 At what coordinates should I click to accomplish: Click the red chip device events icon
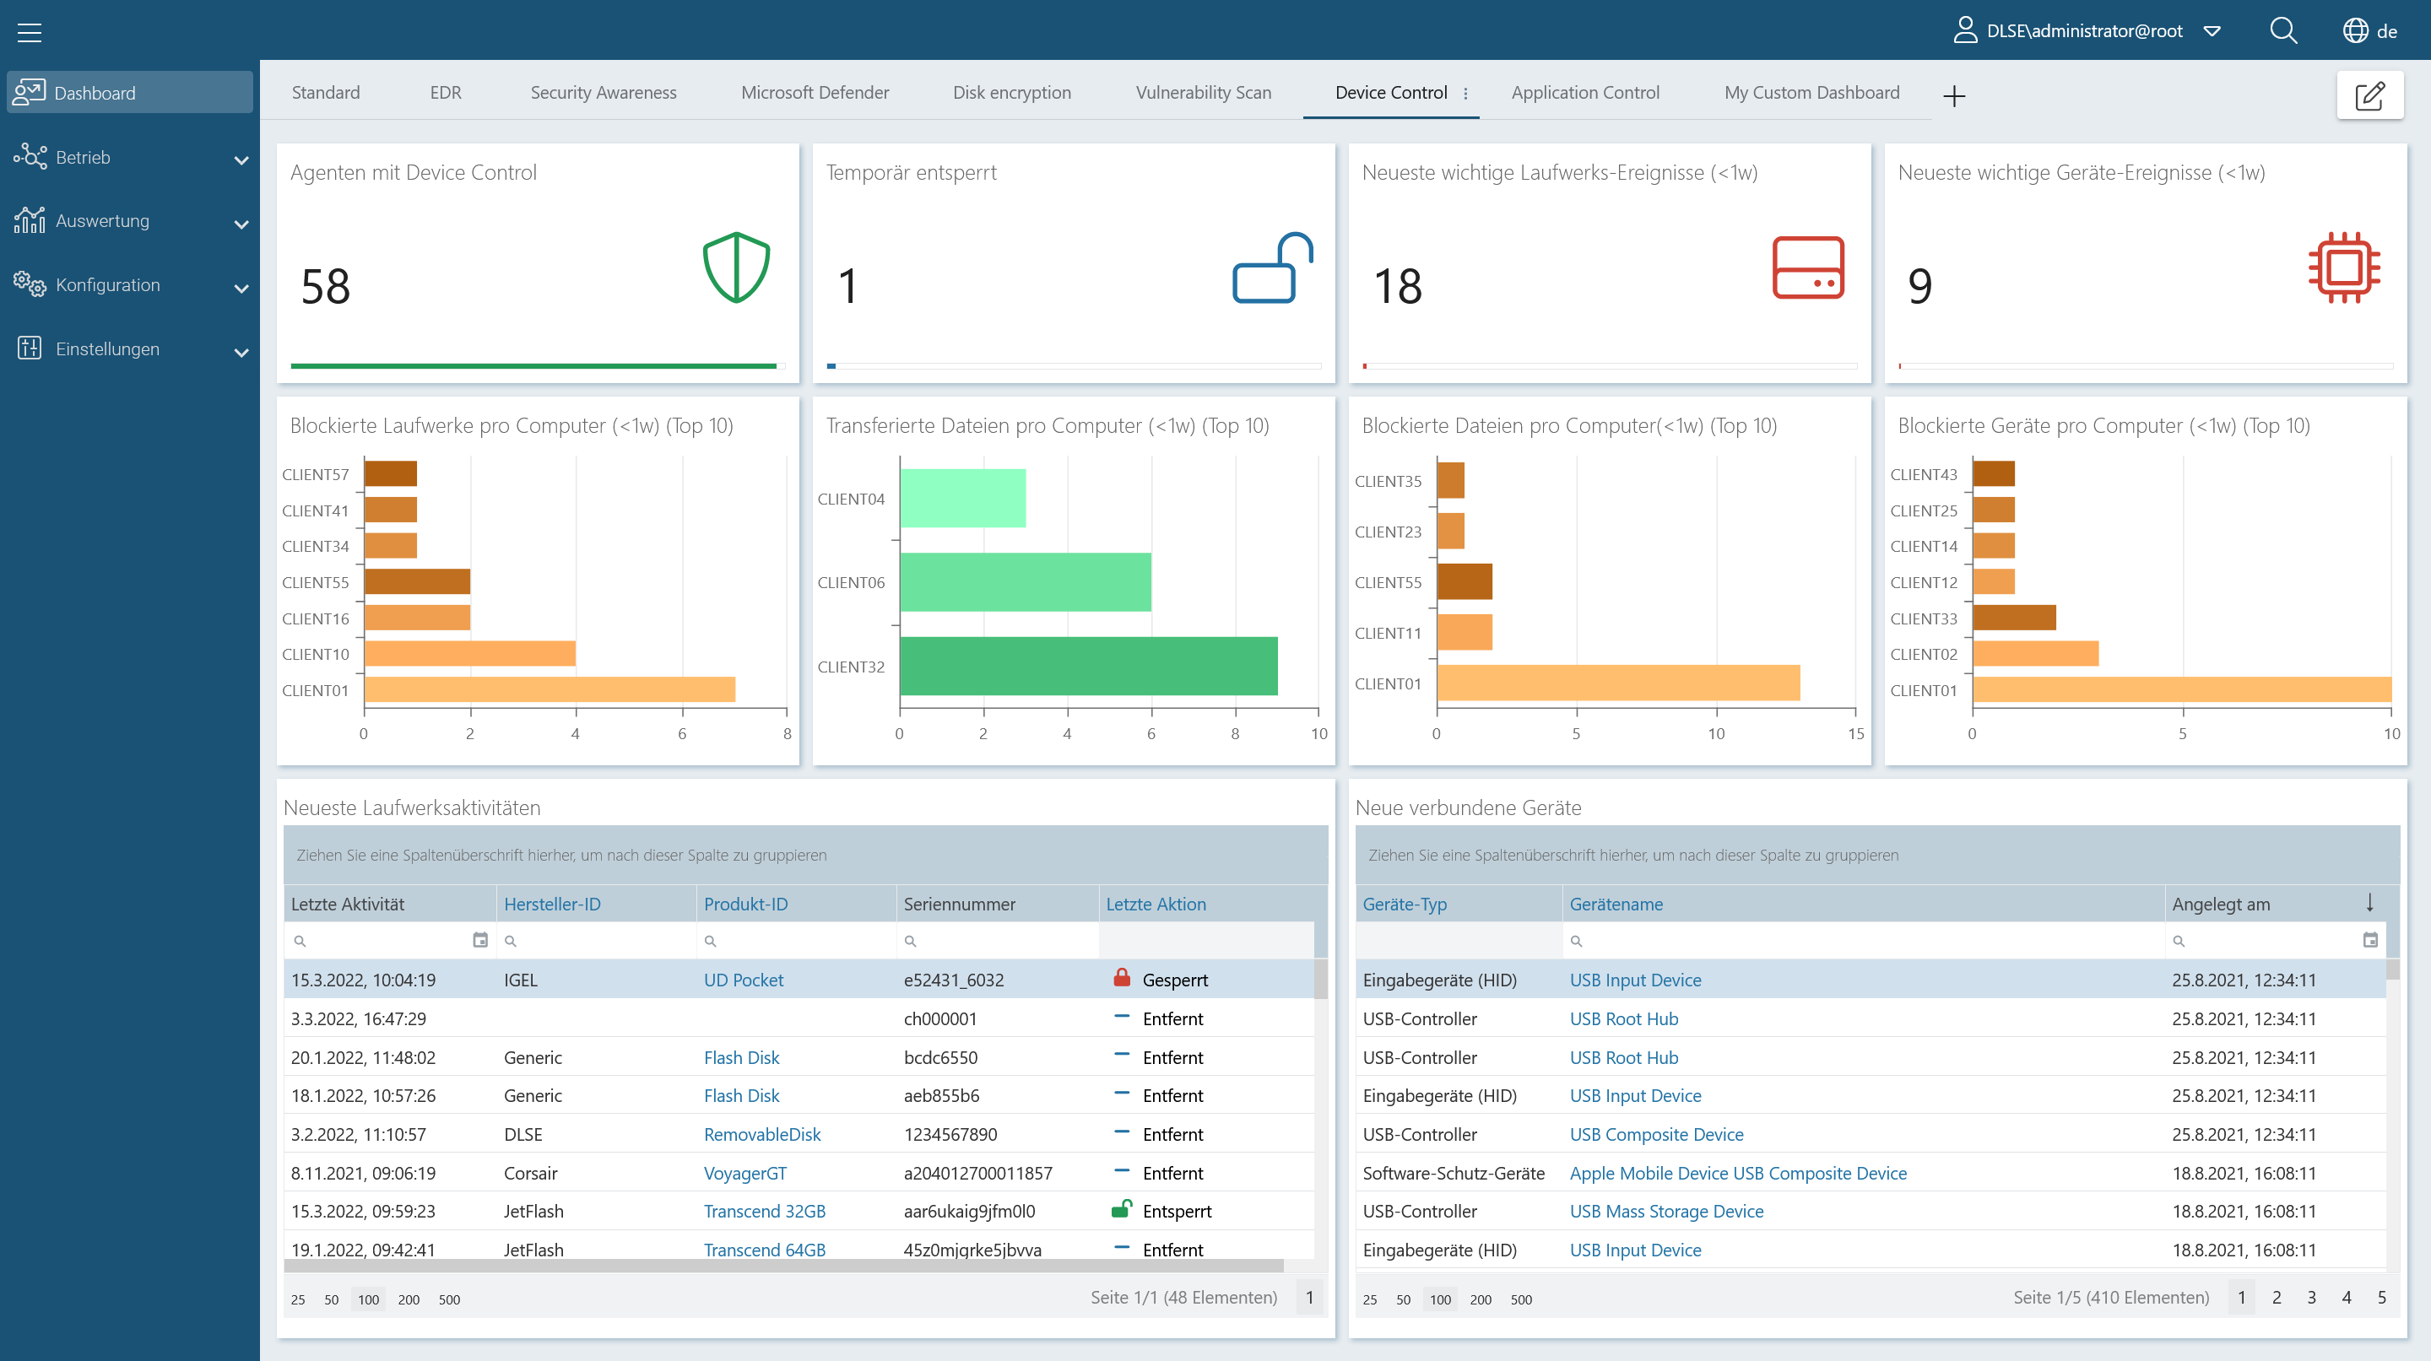coord(2344,267)
